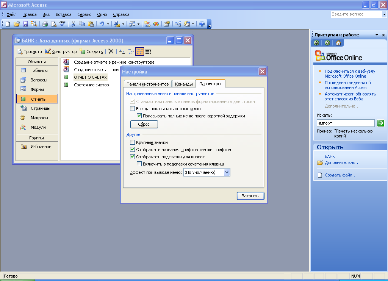Check 'Включить в подсказки сочетания клавиш'

pyautogui.click(x=139, y=164)
